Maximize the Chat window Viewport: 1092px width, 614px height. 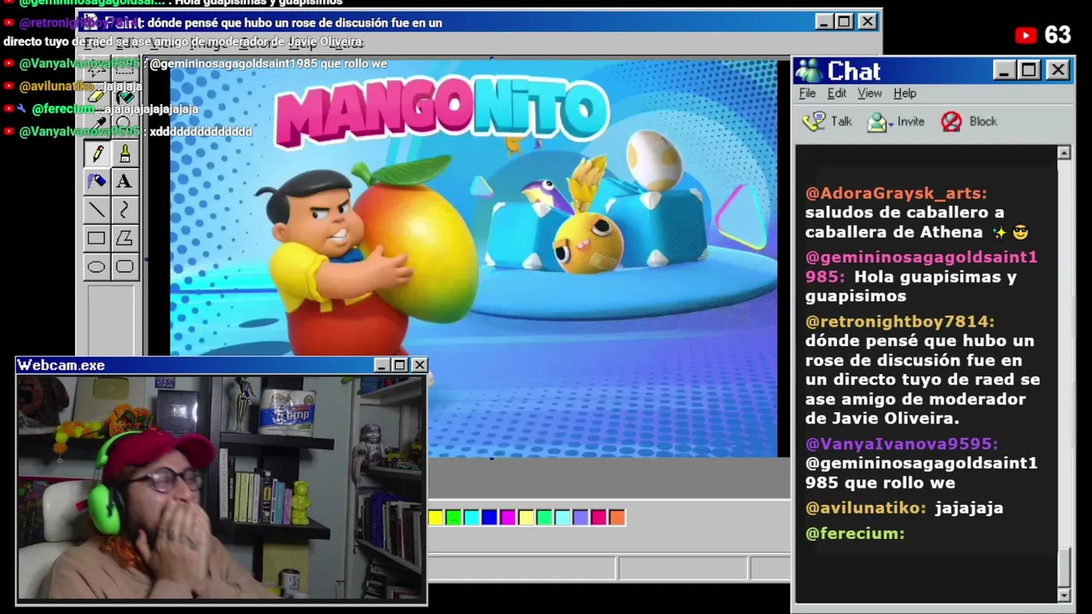(x=1029, y=70)
